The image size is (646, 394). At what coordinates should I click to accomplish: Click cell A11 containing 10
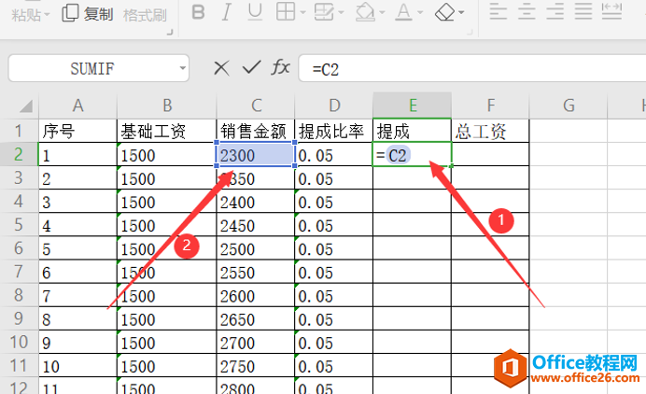tap(77, 366)
